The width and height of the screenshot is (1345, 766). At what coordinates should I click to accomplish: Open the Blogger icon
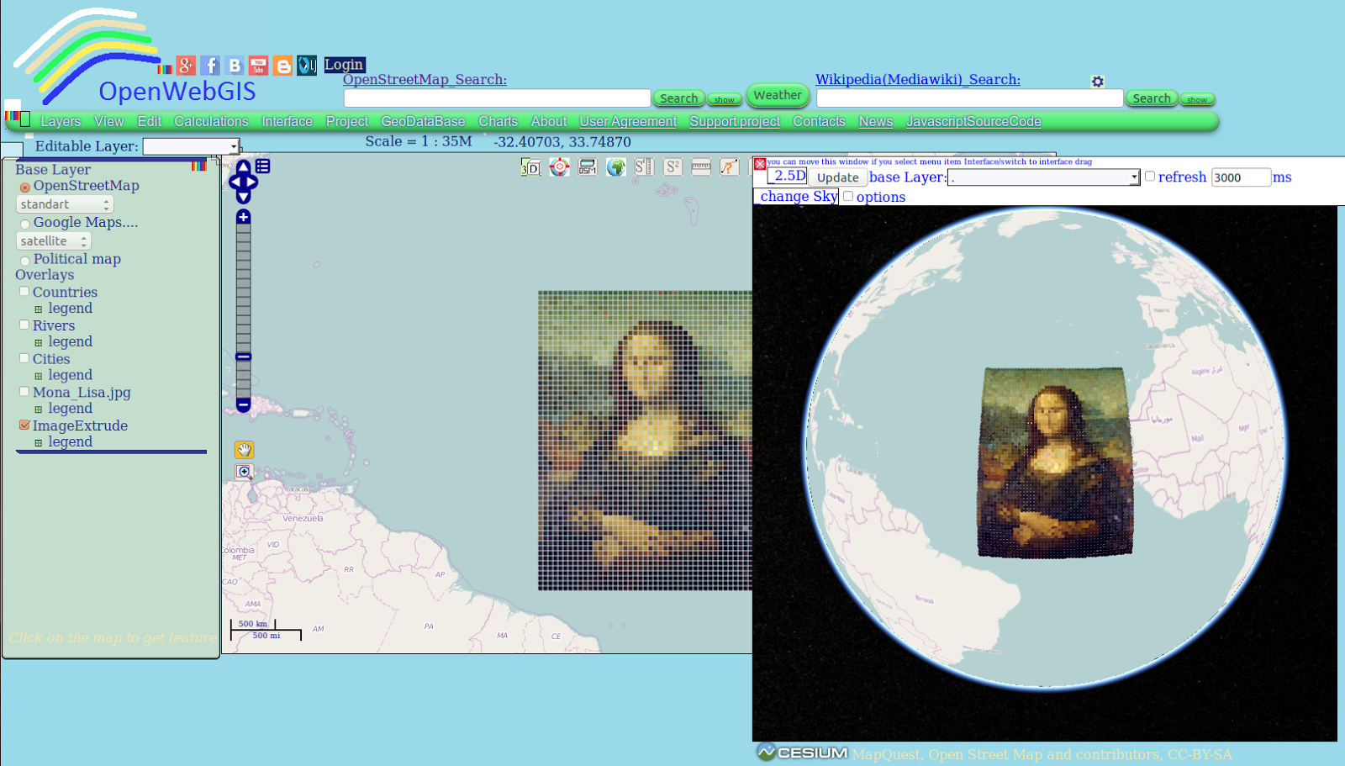[283, 66]
